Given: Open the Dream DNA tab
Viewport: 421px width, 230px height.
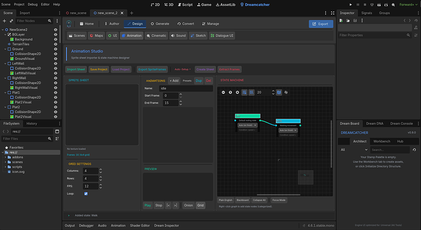Looking at the screenshot, I should pos(375,123).
